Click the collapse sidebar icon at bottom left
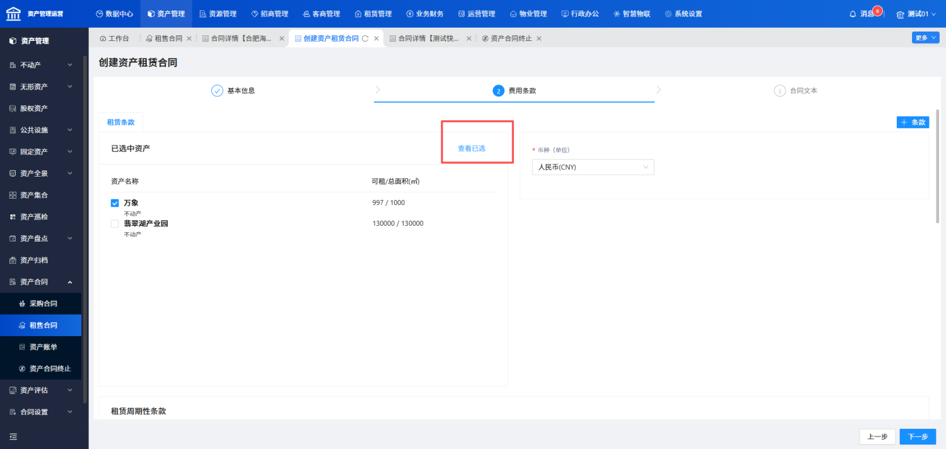The height and width of the screenshot is (449, 946). click(13, 436)
